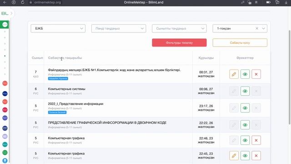View the 22:45 Компьютерная графика lesson via eye icon
Screen dimensions: 291x164
point(245,156)
